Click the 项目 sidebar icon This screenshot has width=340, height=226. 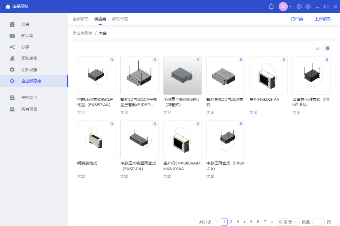(x=12, y=24)
